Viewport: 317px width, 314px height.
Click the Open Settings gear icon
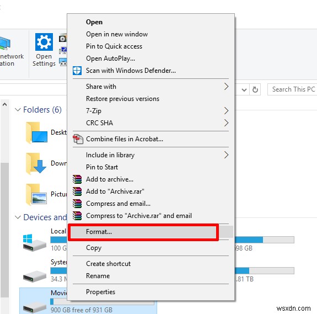tap(44, 42)
